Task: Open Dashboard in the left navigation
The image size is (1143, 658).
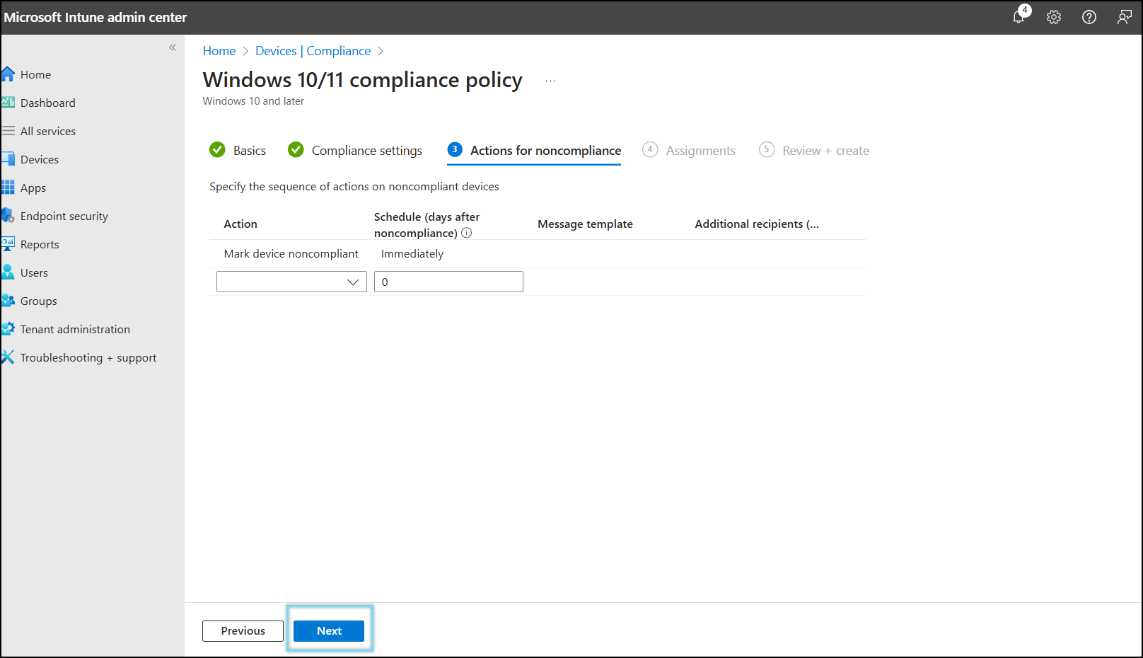Action: click(47, 103)
